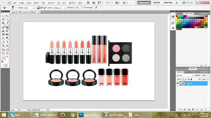Open the Limits dropdown showing Contiguous
Image resolution: width=211 pixels, height=118 pixels.
point(59,8)
